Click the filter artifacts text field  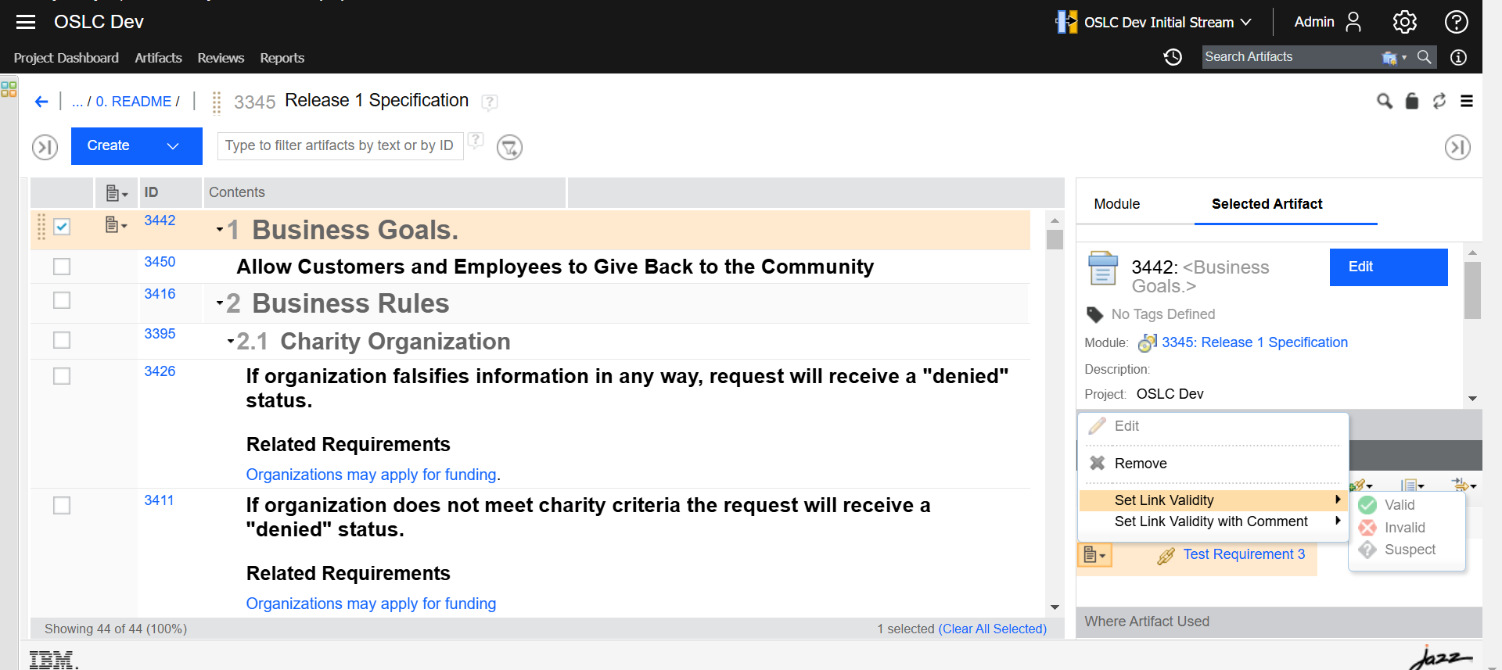click(x=340, y=145)
